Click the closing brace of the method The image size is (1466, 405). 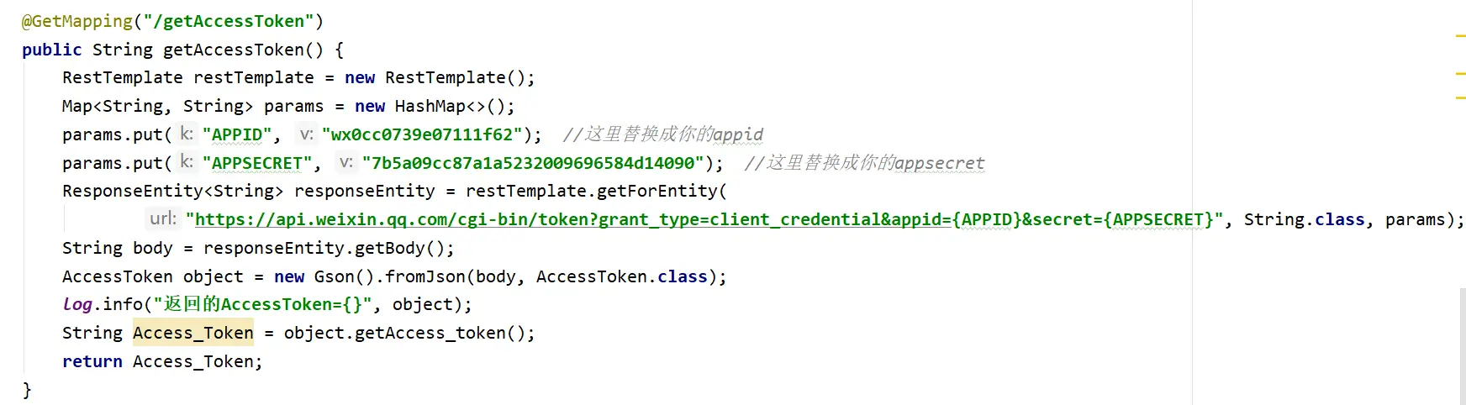click(x=27, y=390)
